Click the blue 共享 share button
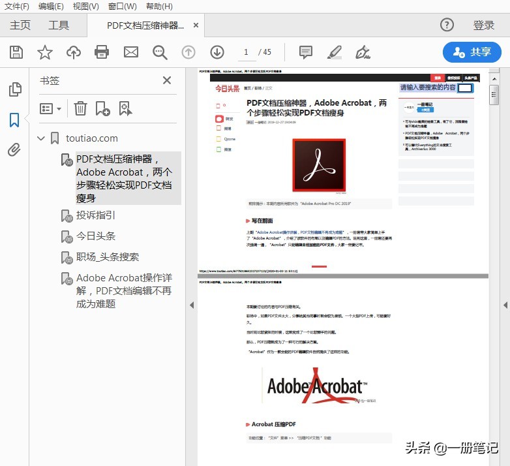This screenshot has height=466, width=510. 472,52
